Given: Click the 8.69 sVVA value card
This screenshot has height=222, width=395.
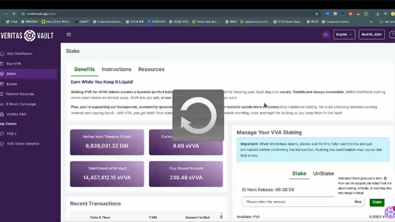Looking at the screenshot, I should [186, 142].
